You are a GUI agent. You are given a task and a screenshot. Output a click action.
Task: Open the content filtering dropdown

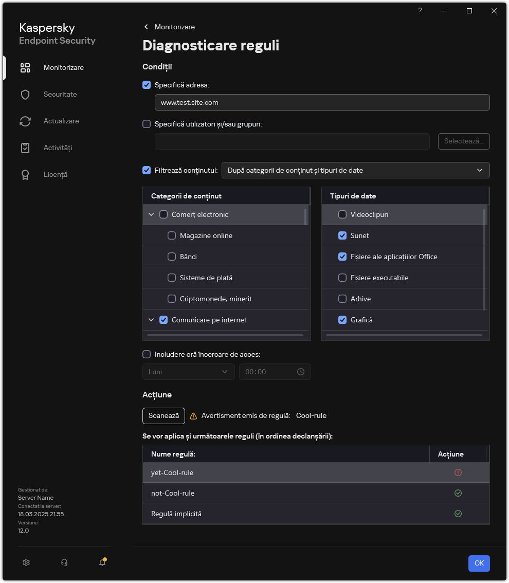(x=355, y=170)
